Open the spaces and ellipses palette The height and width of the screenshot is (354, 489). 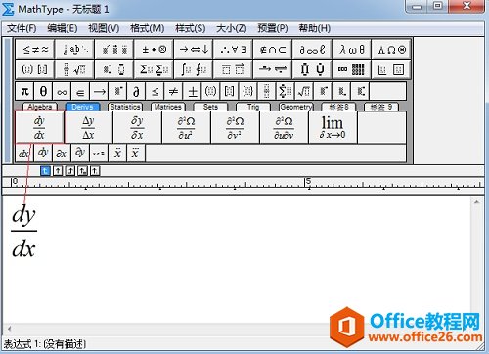(x=75, y=49)
